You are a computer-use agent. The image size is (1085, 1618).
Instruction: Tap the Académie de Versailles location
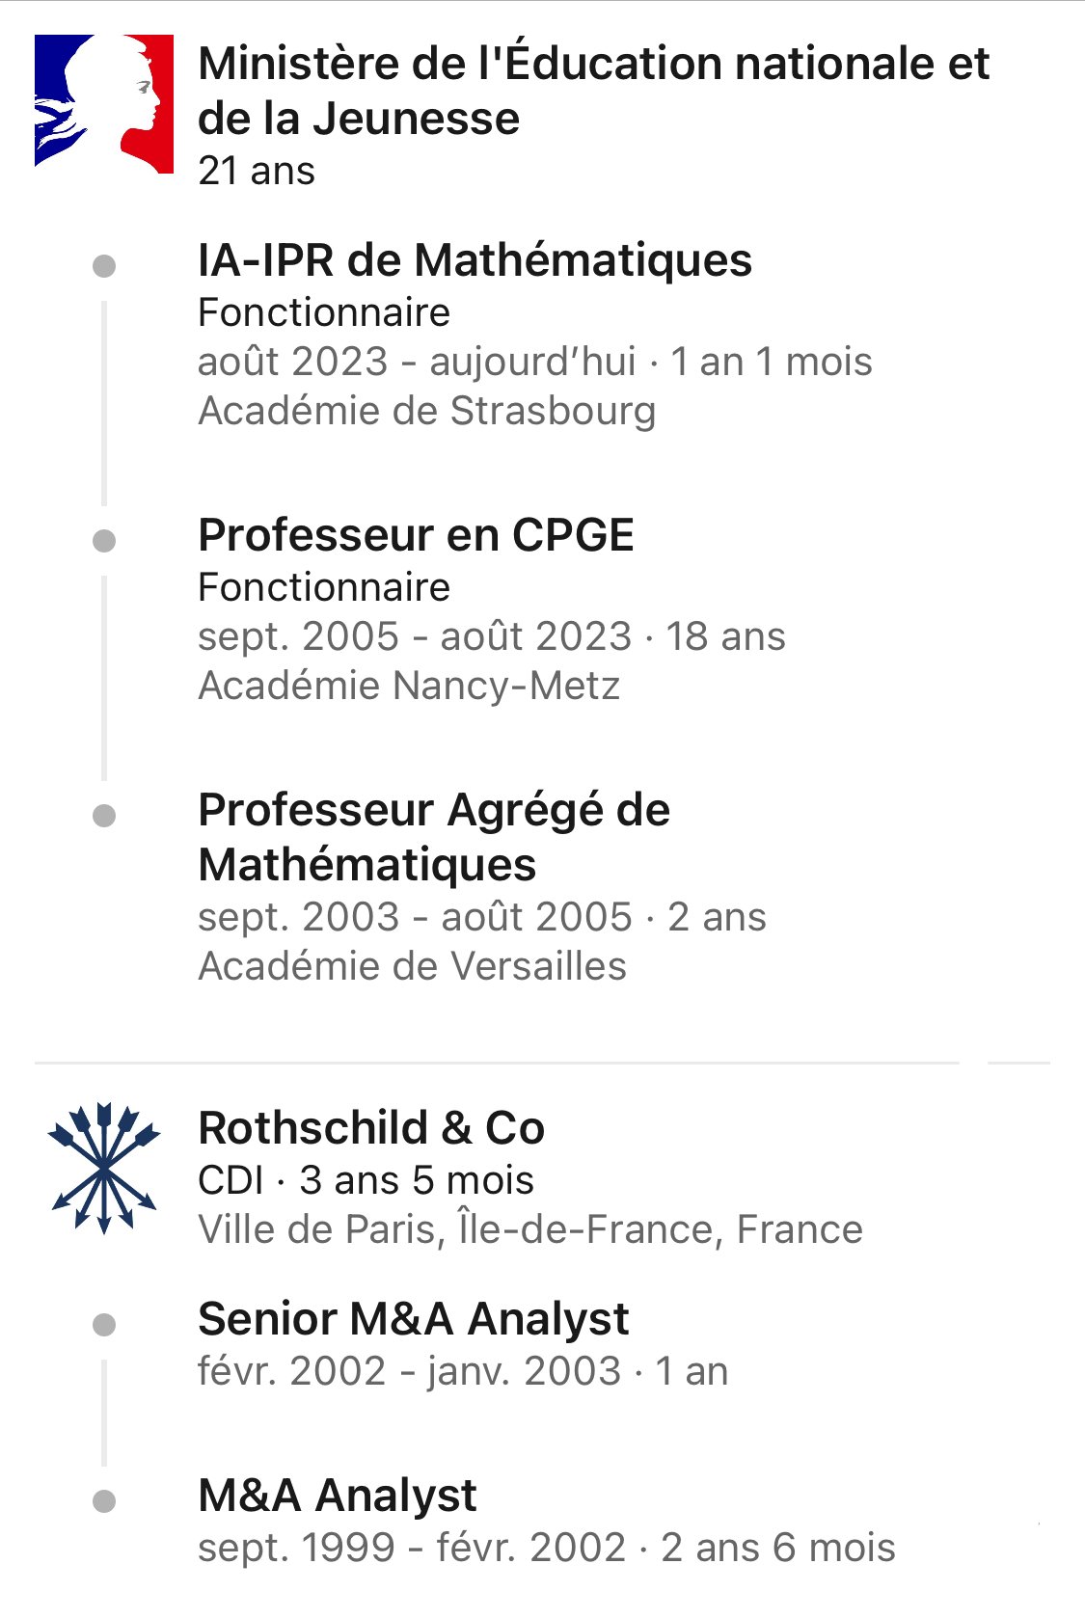(x=412, y=966)
